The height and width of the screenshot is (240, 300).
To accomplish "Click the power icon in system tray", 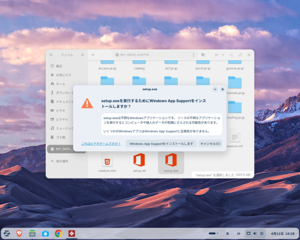I will coord(261,233).
